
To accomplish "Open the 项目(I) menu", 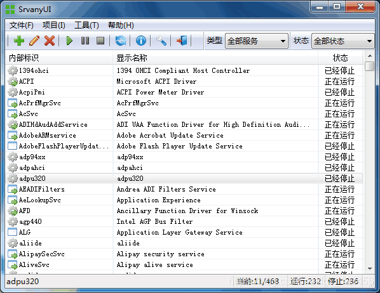I will tap(54, 25).
